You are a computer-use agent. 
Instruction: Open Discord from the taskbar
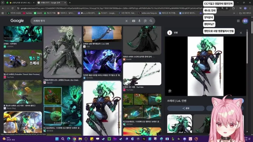pyautogui.click(x=184, y=139)
